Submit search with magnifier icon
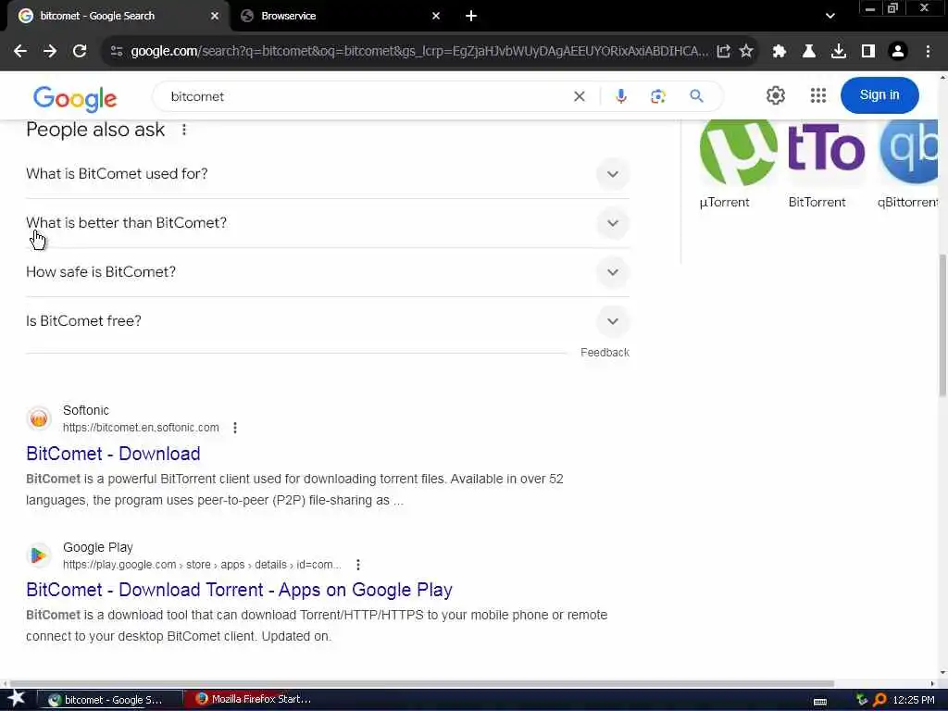The image size is (948, 711). [696, 96]
